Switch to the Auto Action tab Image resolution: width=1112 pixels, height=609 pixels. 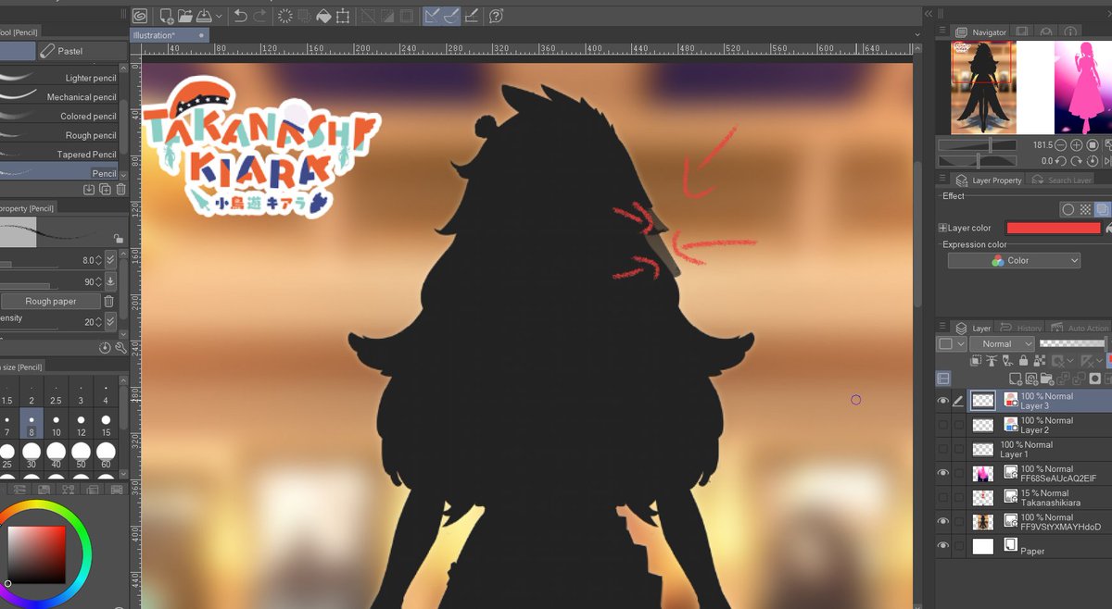[1080, 328]
